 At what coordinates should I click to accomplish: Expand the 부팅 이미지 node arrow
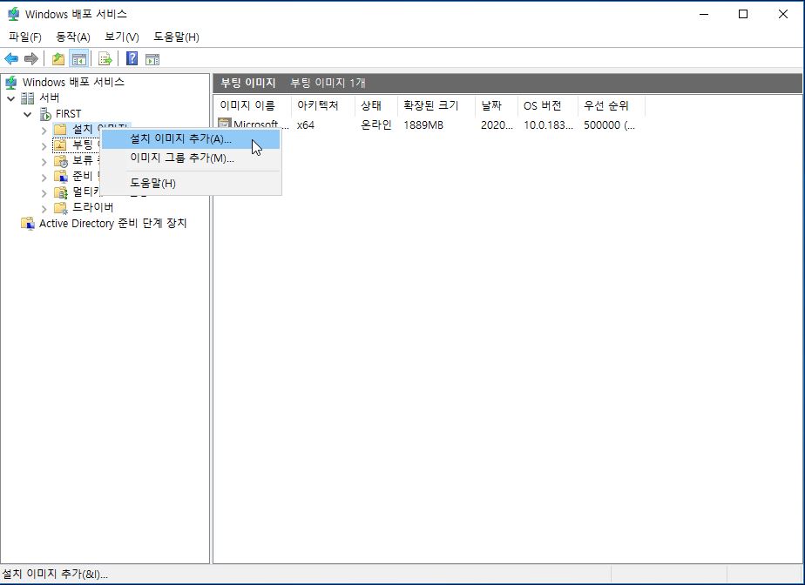(44, 145)
